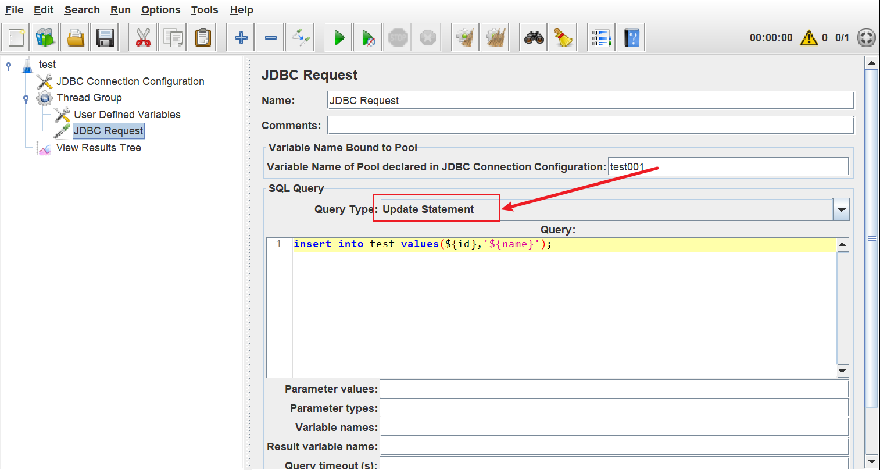Screen dimensions: 880x470
Task: Click the Comments input field
Action: [x=591, y=125]
